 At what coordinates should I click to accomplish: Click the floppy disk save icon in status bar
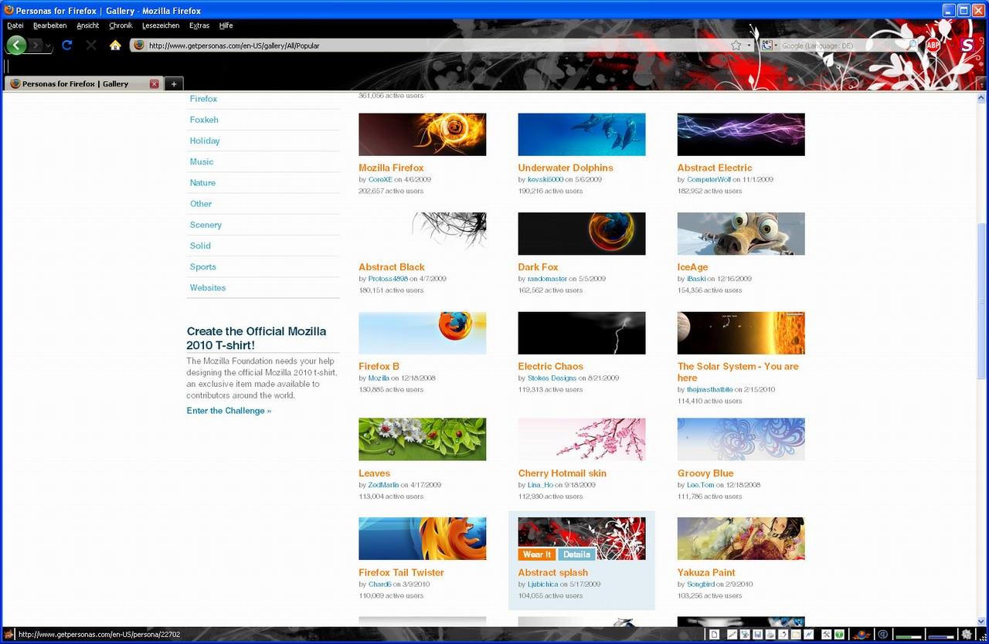[757, 635]
